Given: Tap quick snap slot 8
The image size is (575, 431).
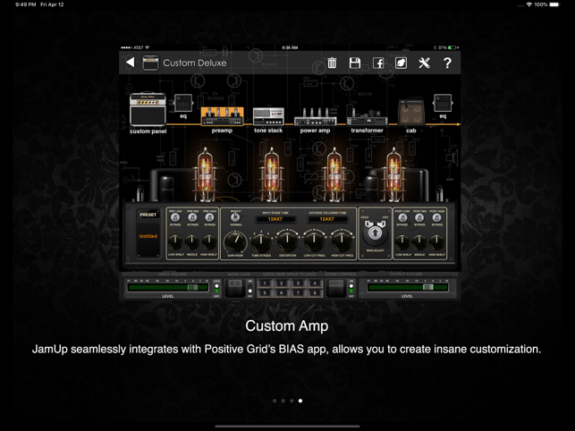Looking at the screenshot, I should [315, 292].
